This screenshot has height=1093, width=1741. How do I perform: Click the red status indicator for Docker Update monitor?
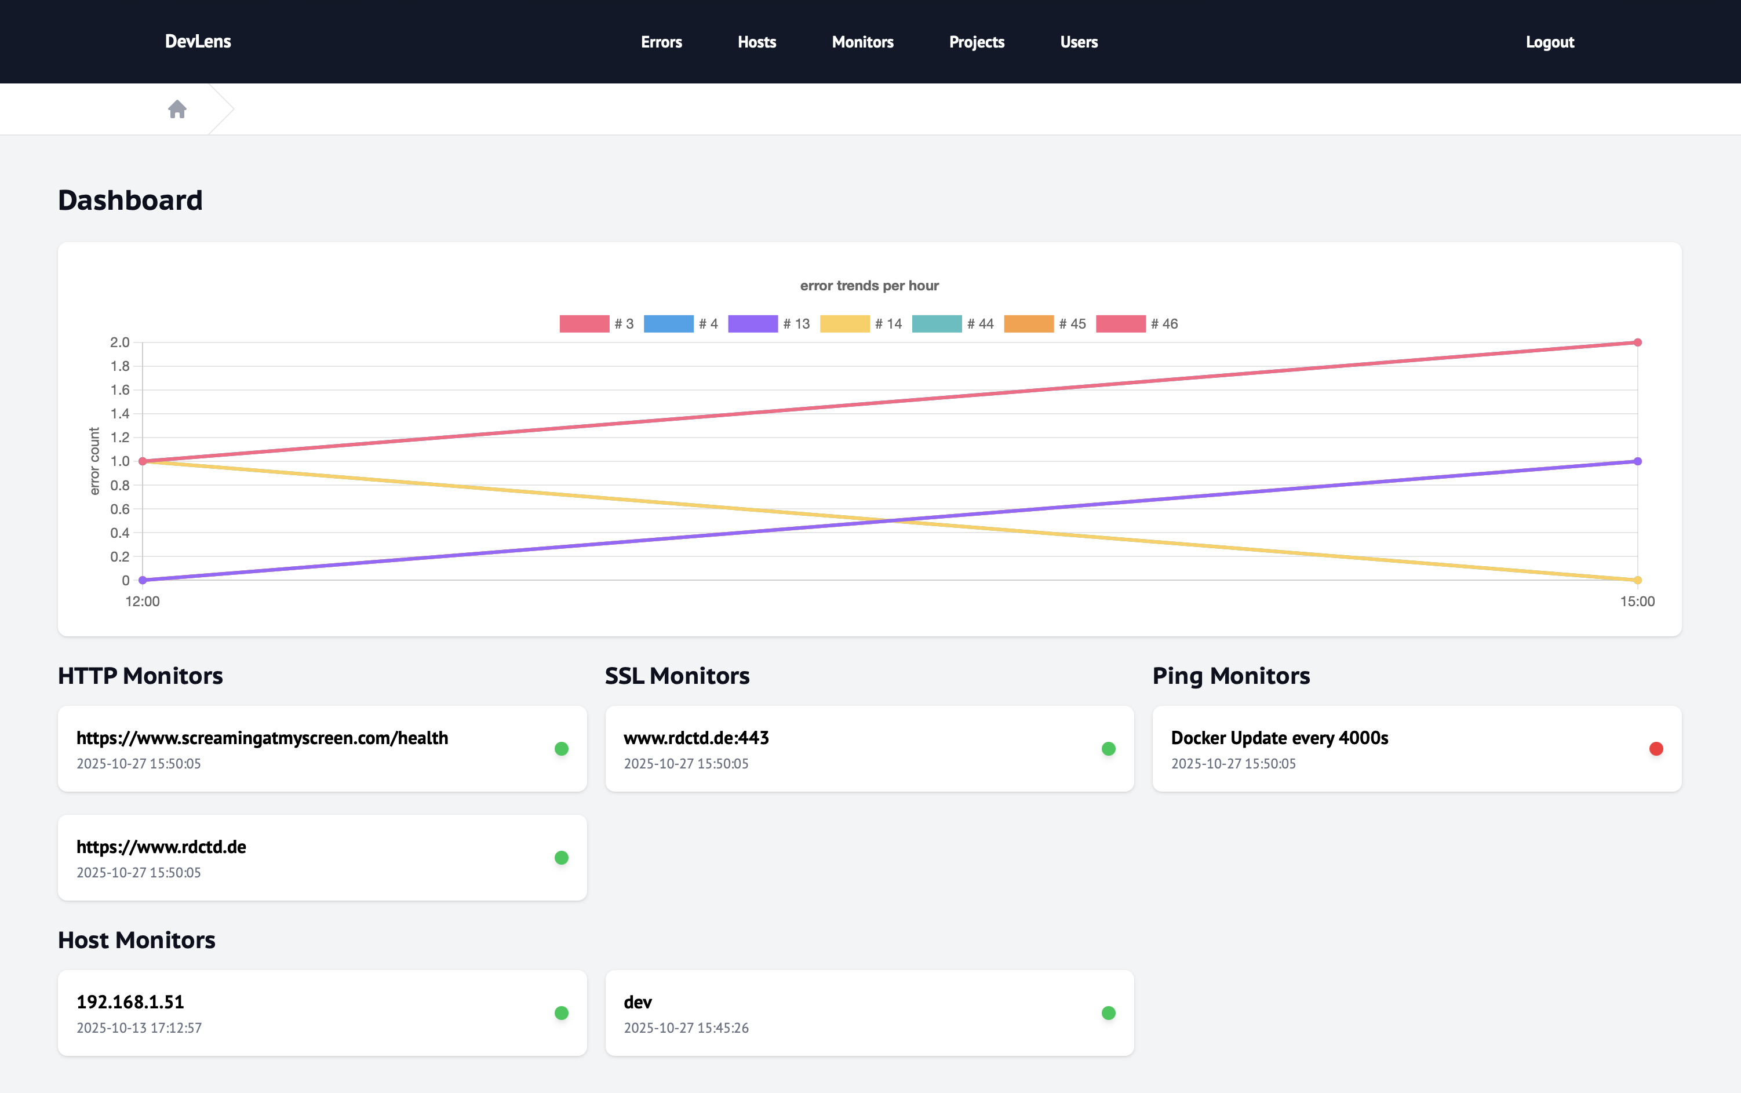click(1656, 748)
